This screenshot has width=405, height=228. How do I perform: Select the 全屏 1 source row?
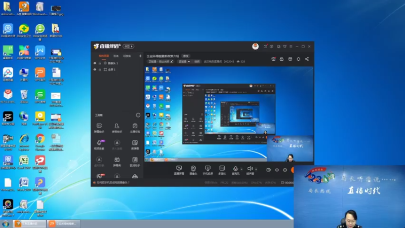pyautogui.click(x=117, y=69)
